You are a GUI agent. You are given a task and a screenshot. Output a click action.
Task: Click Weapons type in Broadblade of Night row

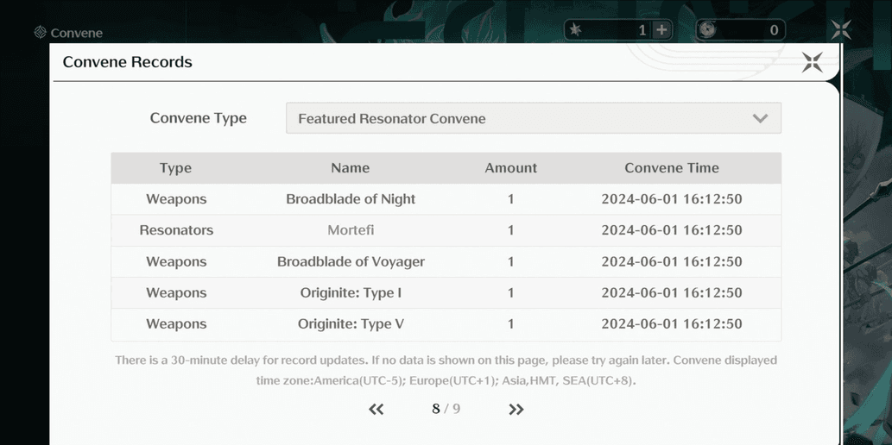pyautogui.click(x=176, y=199)
